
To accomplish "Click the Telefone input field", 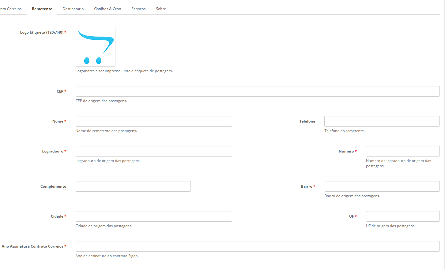I will tap(382, 121).
